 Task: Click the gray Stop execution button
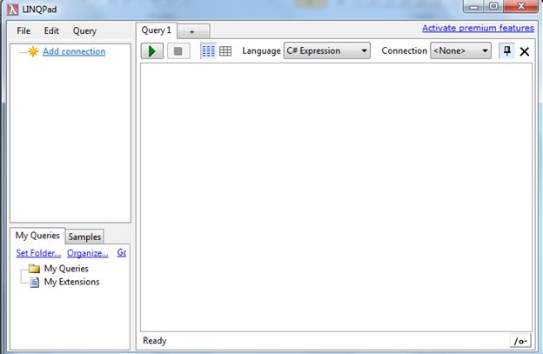(x=178, y=51)
